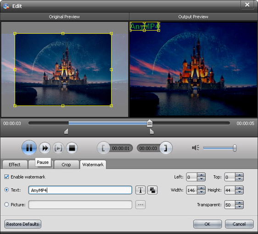Increase the Left value with up arrow

tap(201, 175)
